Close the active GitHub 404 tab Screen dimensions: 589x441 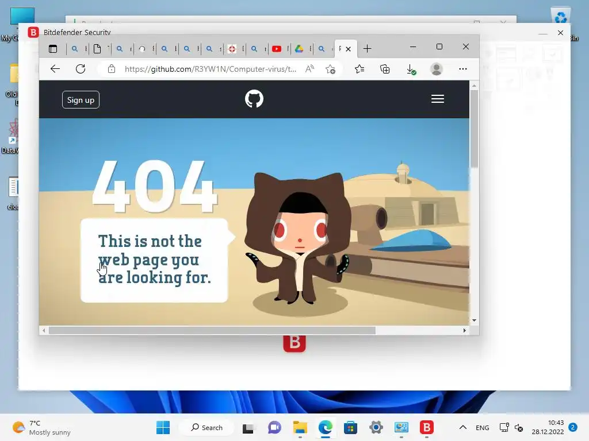(348, 49)
